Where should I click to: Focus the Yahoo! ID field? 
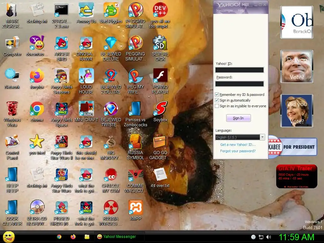pos(240,70)
